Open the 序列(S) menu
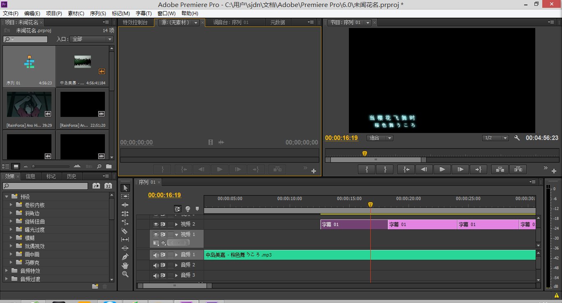Image resolution: width=562 pixels, height=303 pixels. [x=97, y=14]
